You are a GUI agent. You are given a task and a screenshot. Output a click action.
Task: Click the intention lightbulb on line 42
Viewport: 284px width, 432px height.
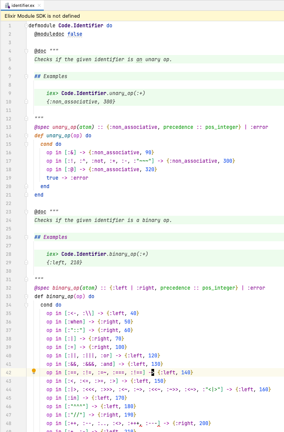[34, 371]
